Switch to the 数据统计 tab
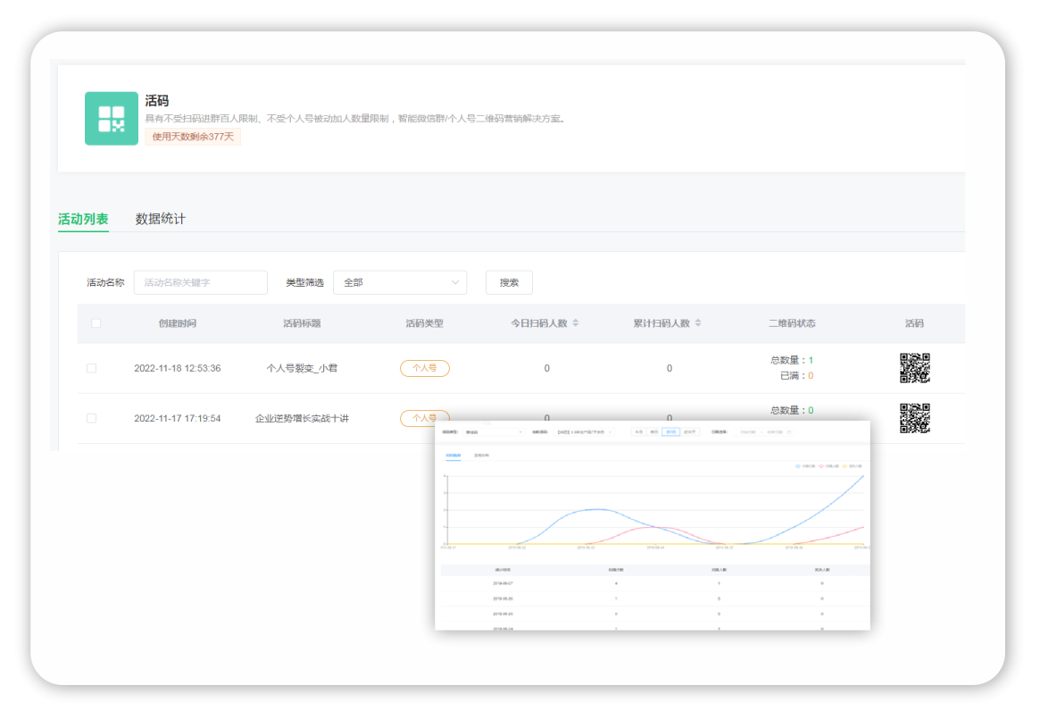 pos(161,219)
